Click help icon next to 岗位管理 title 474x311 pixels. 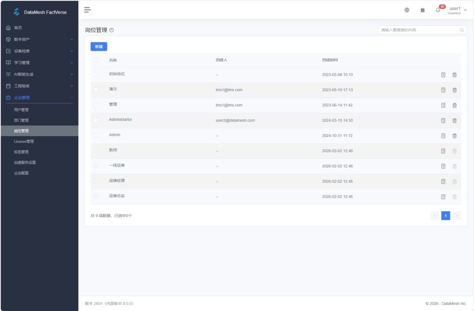pyautogui.click(x=112, y=30)
